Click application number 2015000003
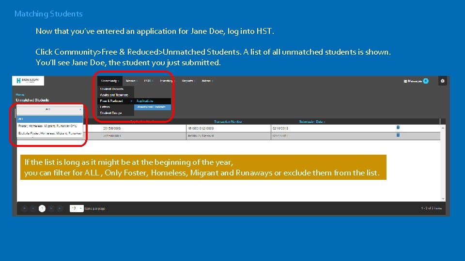The width and height of the screenshot is (465, 261). [x=112, y=129]
